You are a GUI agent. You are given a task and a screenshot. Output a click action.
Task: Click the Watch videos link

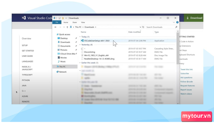(x=186, y=94)
